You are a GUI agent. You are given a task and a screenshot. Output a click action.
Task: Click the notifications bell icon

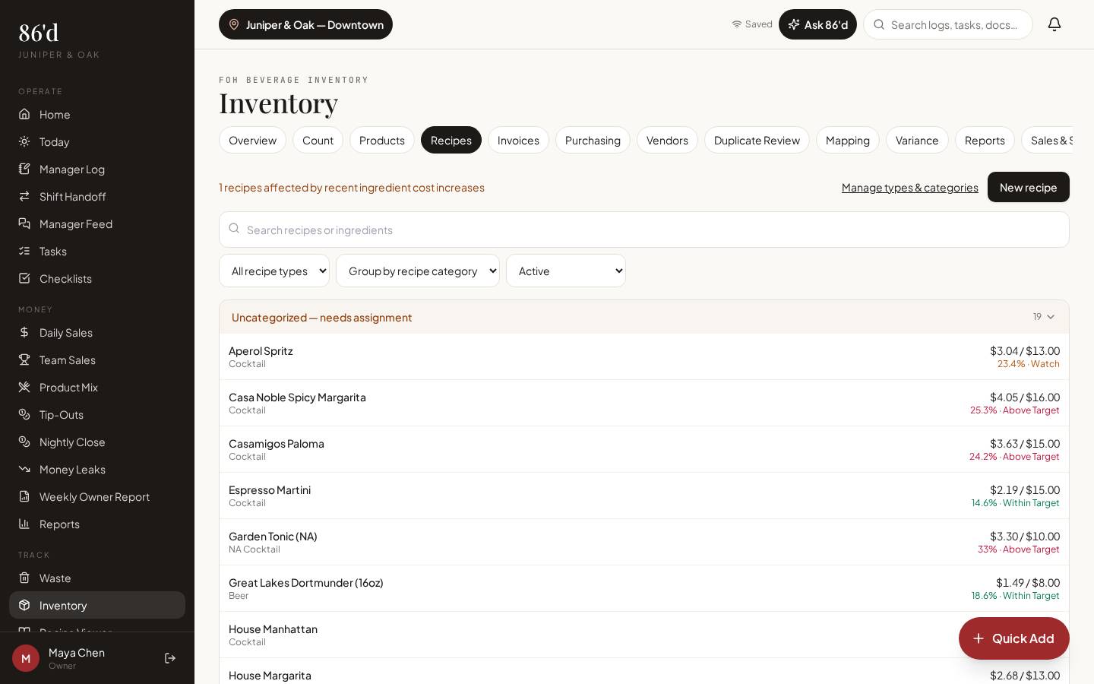click(x=1054, y=24)
